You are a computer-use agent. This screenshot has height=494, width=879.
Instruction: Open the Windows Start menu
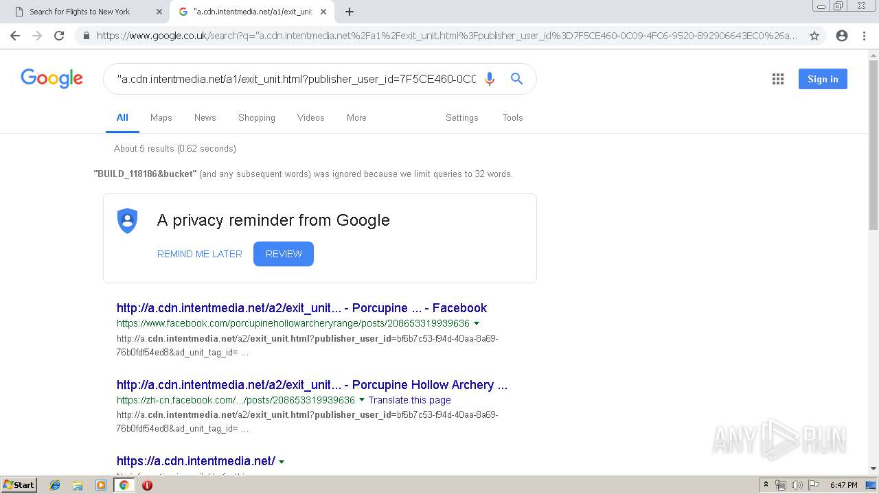point(19,485)
